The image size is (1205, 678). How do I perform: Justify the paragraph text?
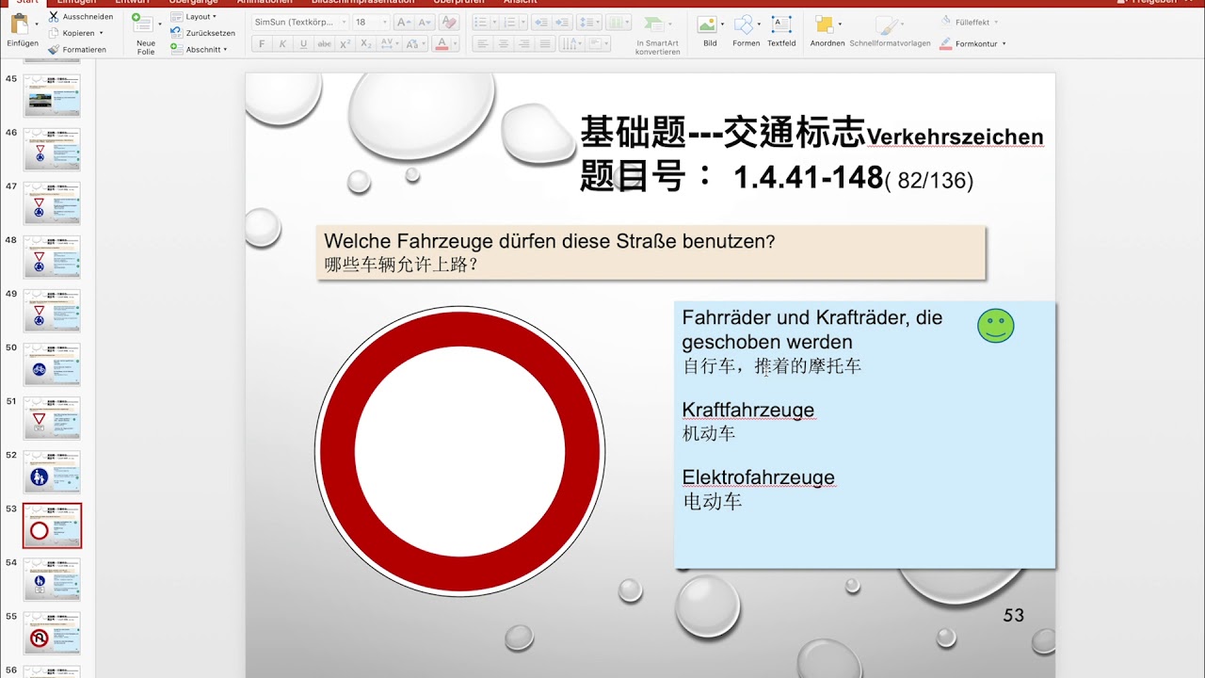[544, 43]
